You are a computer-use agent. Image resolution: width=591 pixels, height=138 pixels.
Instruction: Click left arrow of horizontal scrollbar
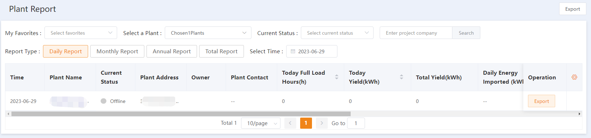[8, 114]
